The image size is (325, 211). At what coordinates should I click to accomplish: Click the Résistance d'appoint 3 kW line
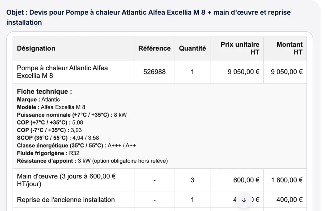pyautogui.click(x=92, y=161)
